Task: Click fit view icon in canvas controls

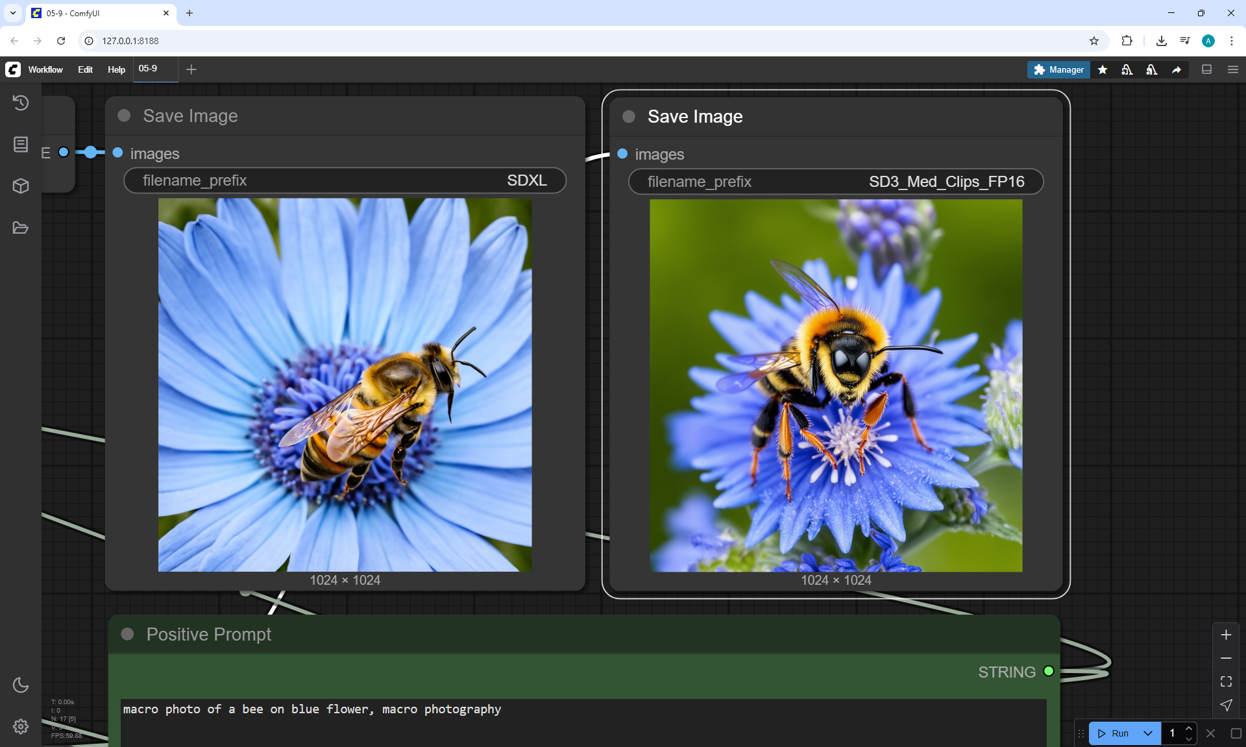Action: coord(1226,681)
